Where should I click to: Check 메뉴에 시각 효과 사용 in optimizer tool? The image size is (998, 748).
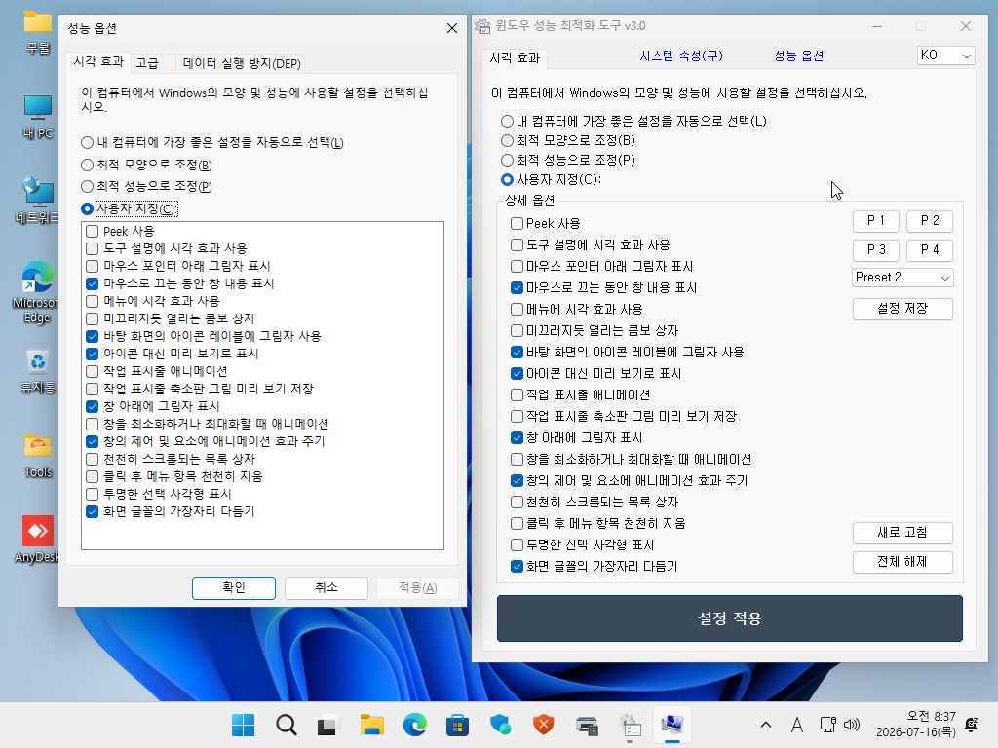pyautogui.click(x=517, y=309)
